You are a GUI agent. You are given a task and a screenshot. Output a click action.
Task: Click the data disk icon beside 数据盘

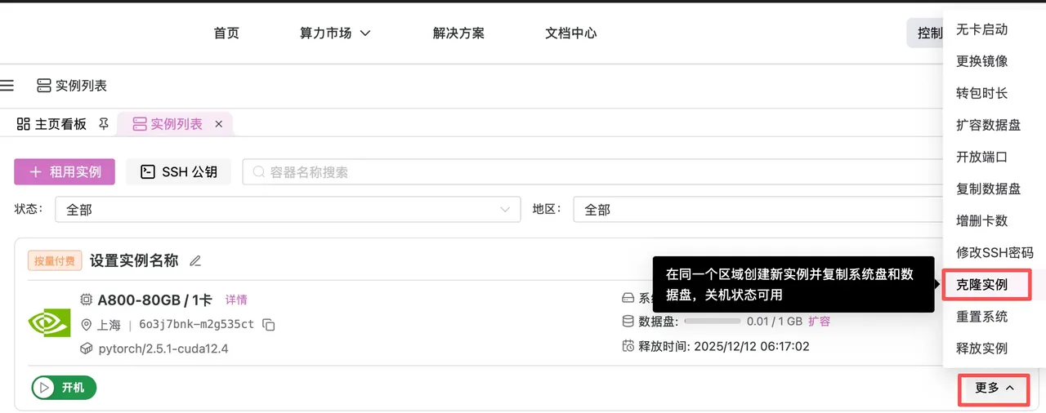[628, 322]
